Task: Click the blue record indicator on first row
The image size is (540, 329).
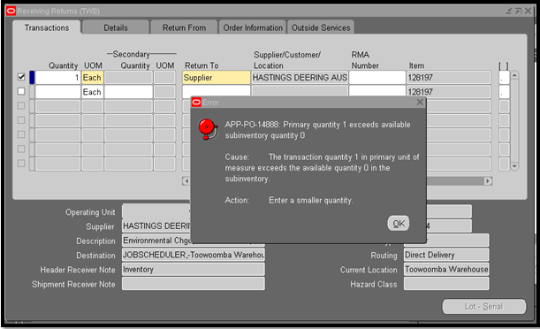Action: (32, 78)
